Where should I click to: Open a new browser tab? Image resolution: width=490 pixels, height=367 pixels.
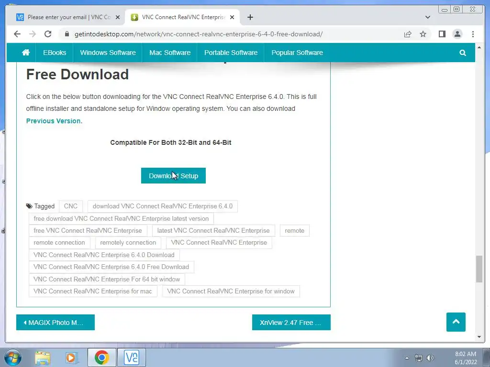pos(250,17)
